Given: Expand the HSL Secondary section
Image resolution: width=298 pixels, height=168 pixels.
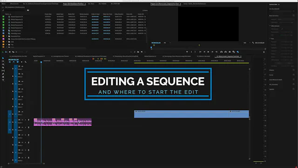Looking at the screenshot, I should (273, 84).
